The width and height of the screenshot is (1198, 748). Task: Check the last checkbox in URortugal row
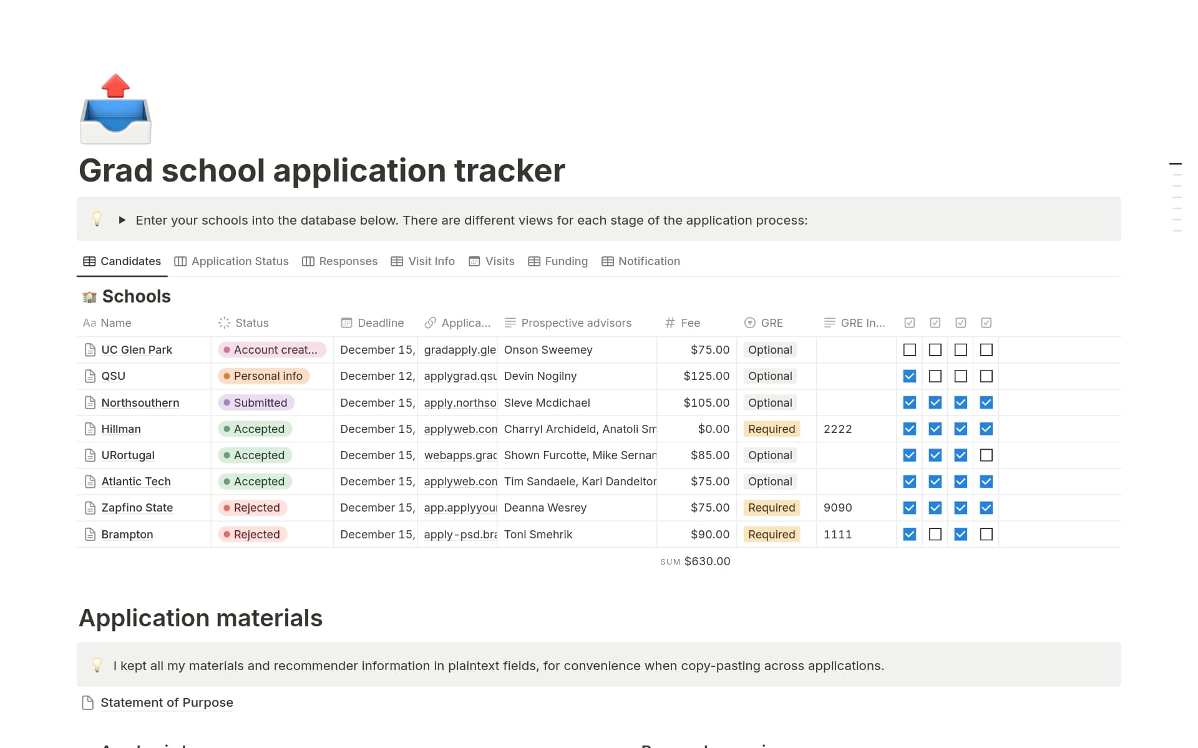point(986,455)
